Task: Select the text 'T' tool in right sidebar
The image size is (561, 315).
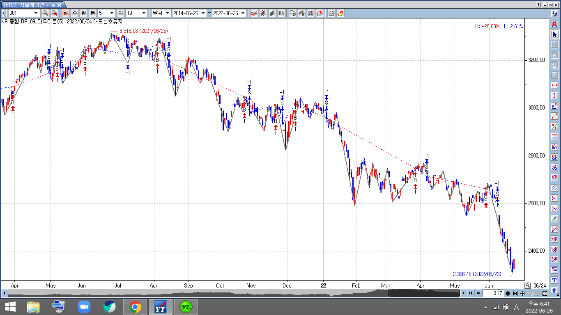Action: pos(554,280)
